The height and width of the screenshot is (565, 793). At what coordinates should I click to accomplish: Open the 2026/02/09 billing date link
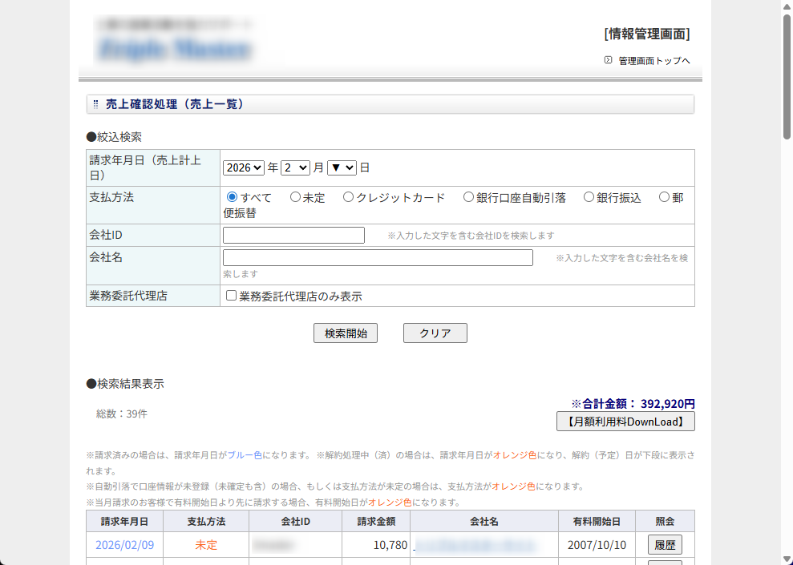(x=124, y=544)
